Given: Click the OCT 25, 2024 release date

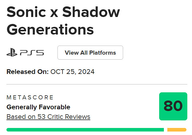Looking at the screenshot, I should coord(72,72).
